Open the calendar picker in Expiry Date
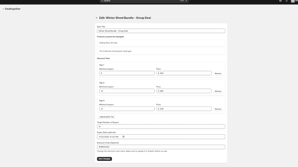298x167 pixels. click(x=123, y=137)
